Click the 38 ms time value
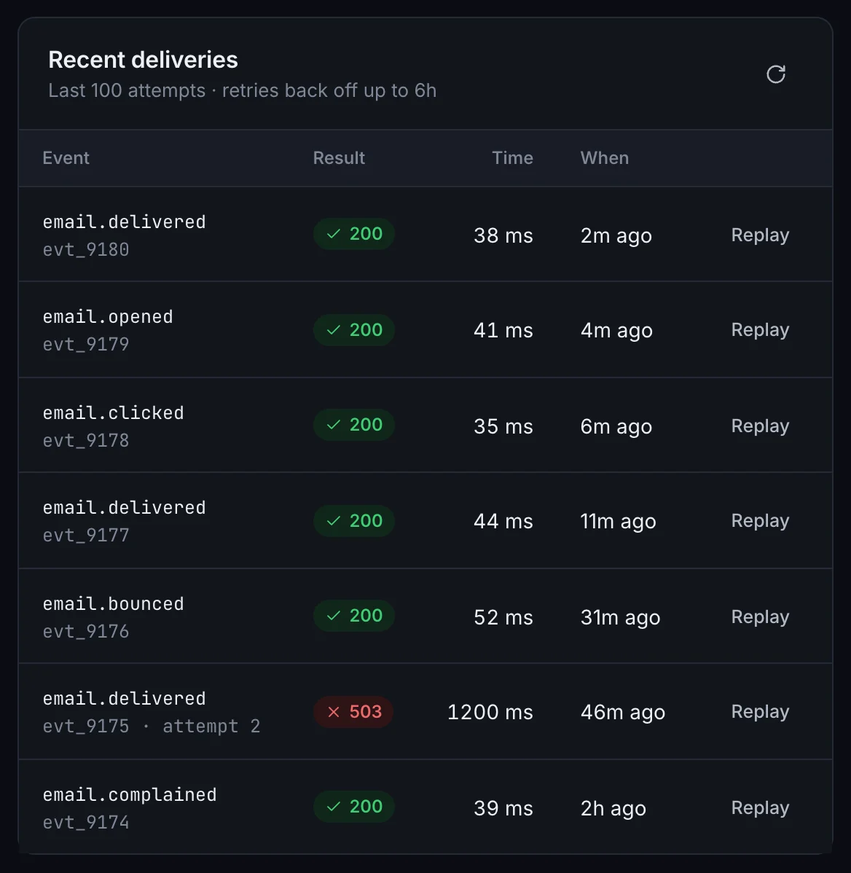This screenshot has height=873, width=851. (503, 235)
